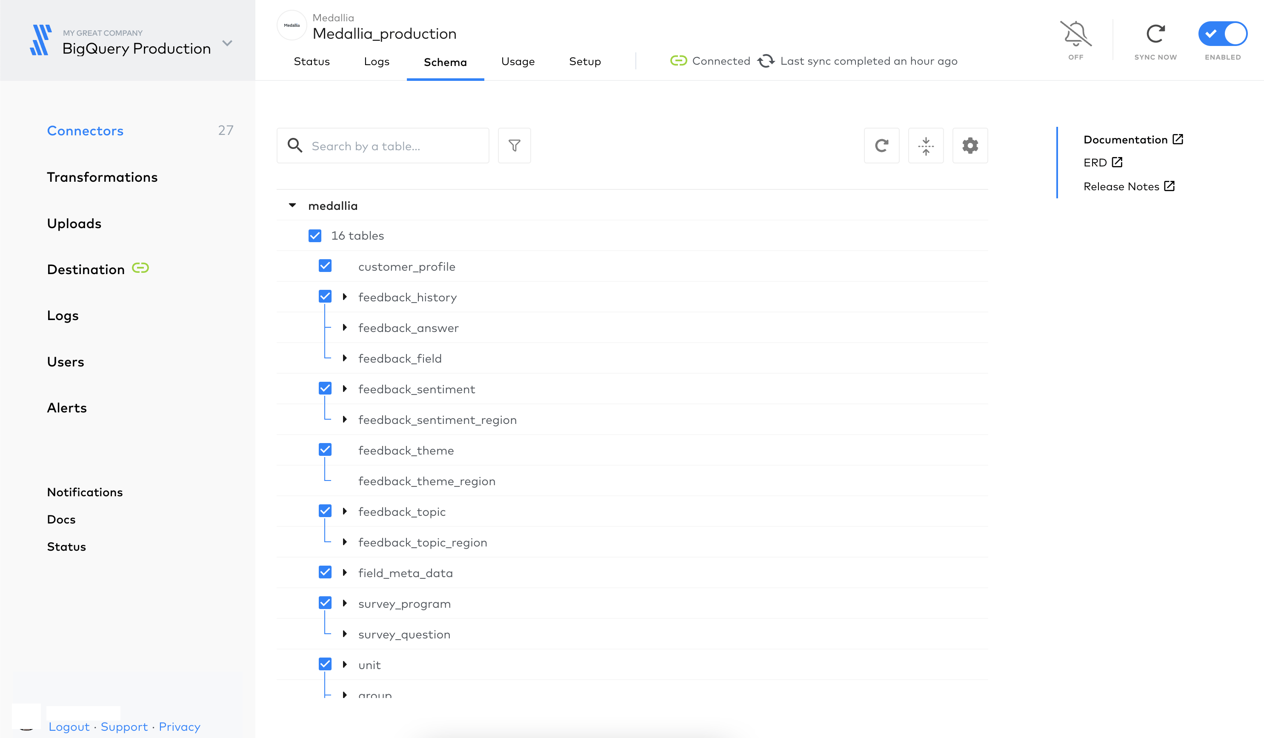Image resolution: width=1264 pixels, height=738 pixels.
Task: Select the customer_profile table name
Action: [407, 266]
